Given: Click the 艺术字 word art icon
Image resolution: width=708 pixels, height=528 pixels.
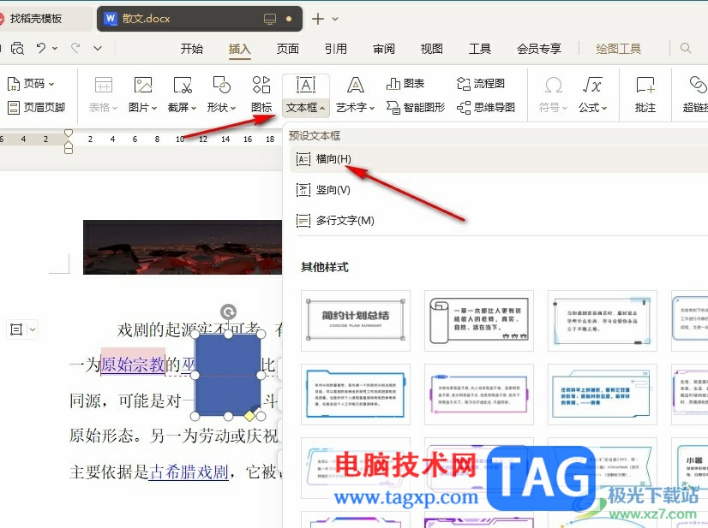Looking at the screenshot, I should [x=356, y=85].
